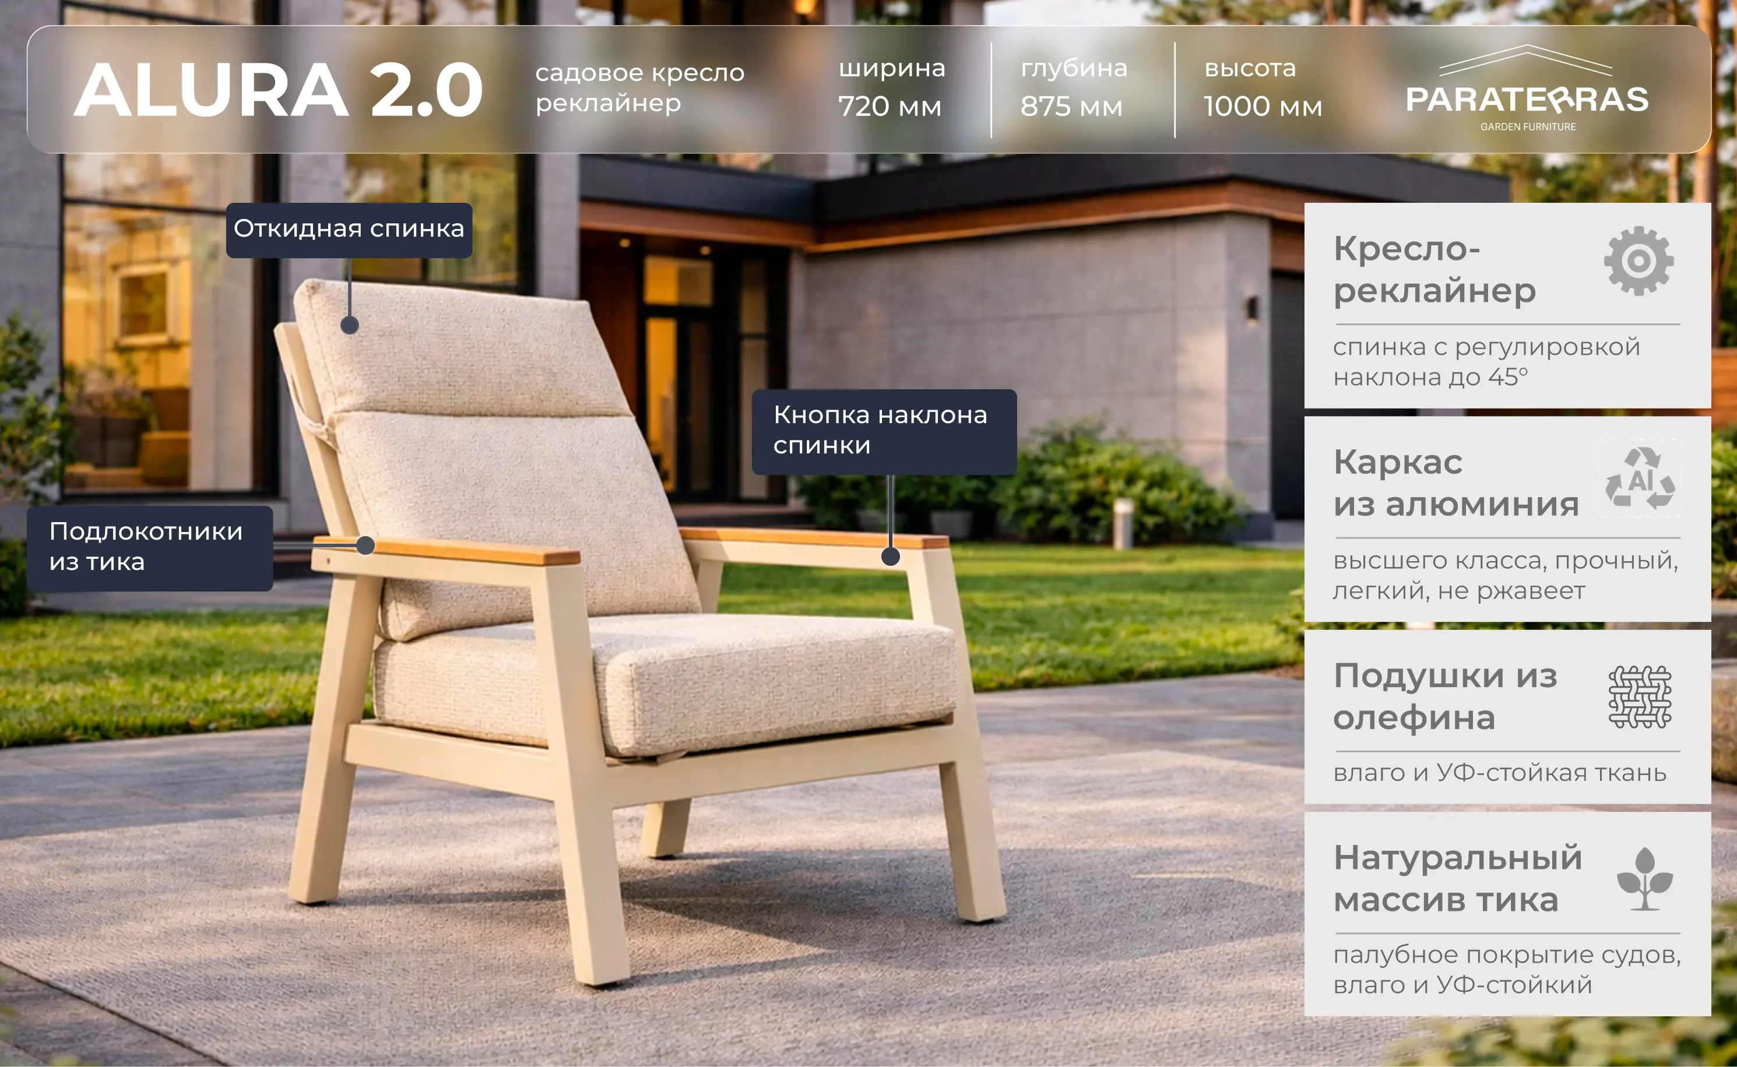Click "спинка с регулировкой наклона до 45°" text
The image size is (1737, 1067).
coord(1486,362)
